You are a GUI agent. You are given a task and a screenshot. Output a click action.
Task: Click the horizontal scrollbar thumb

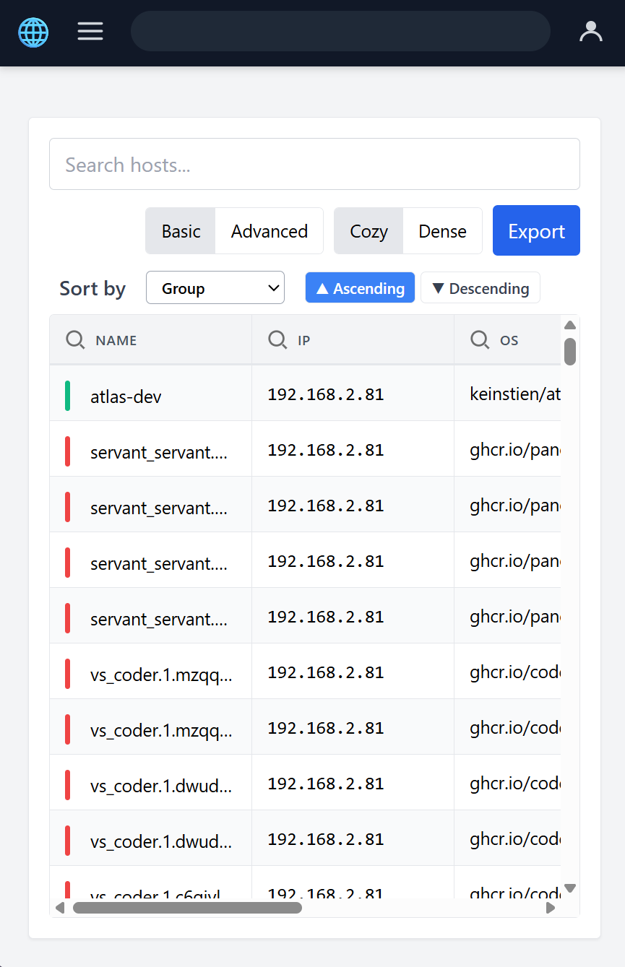187,908
